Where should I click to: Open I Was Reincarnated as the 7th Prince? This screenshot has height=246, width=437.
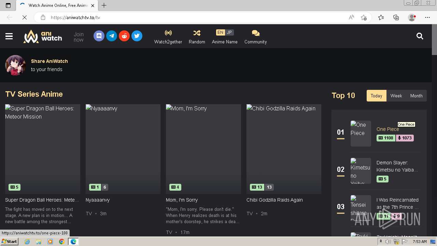click(398, 203)
